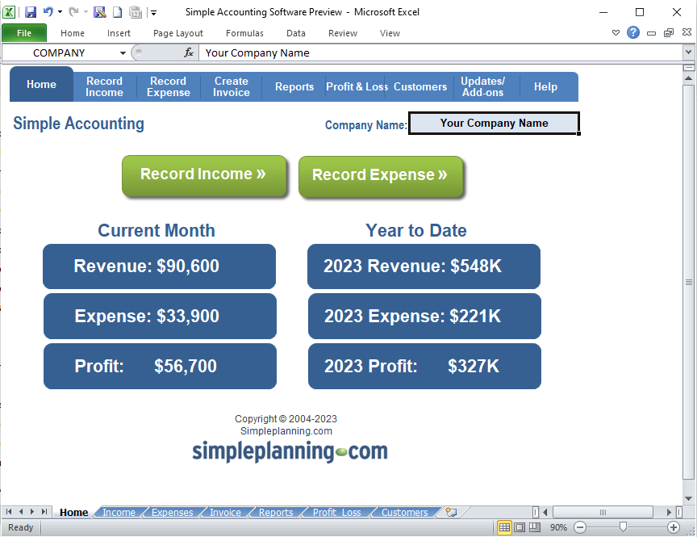The height and width of the screenshot is (537, 697).
Task: Click the Expense: $33,900 tile
Action: point(160,316)
